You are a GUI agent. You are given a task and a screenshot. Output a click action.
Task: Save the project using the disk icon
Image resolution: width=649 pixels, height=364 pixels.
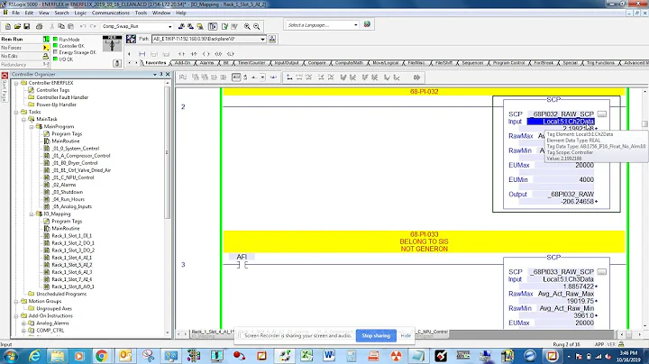click(x=26, y=26)
